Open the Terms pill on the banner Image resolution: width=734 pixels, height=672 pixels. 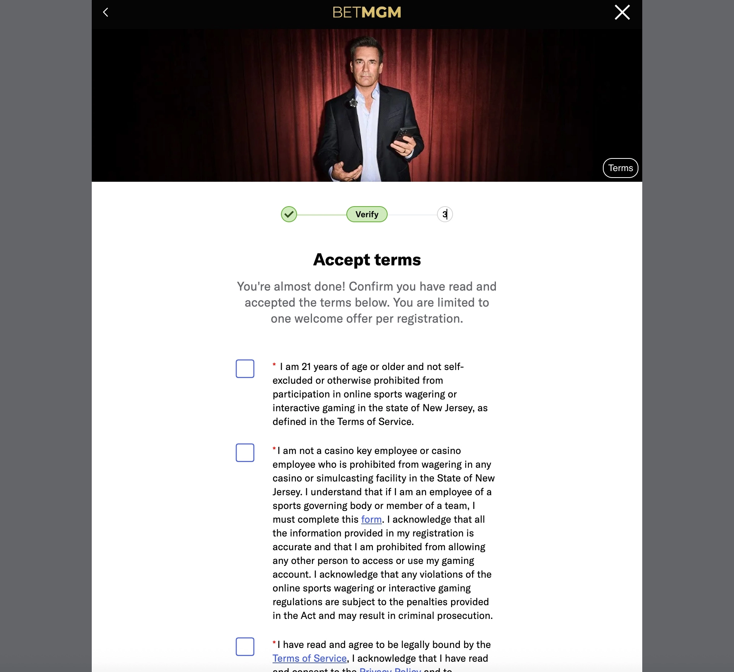click(x=620, y=168)
